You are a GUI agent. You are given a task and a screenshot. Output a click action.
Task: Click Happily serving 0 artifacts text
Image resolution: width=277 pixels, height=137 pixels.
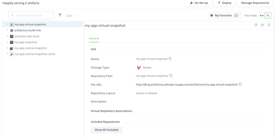pyautogui.click(x=21, y=3)
